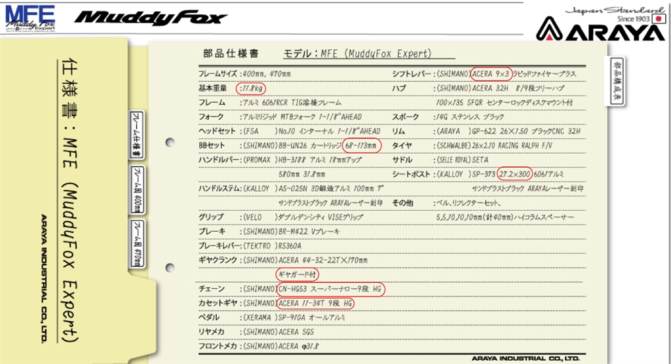Click the 580mm 31.8mm handlebar size line
The height and width of the screenshot is (364, 671).
pyautogui.click(x=301, y=174)
